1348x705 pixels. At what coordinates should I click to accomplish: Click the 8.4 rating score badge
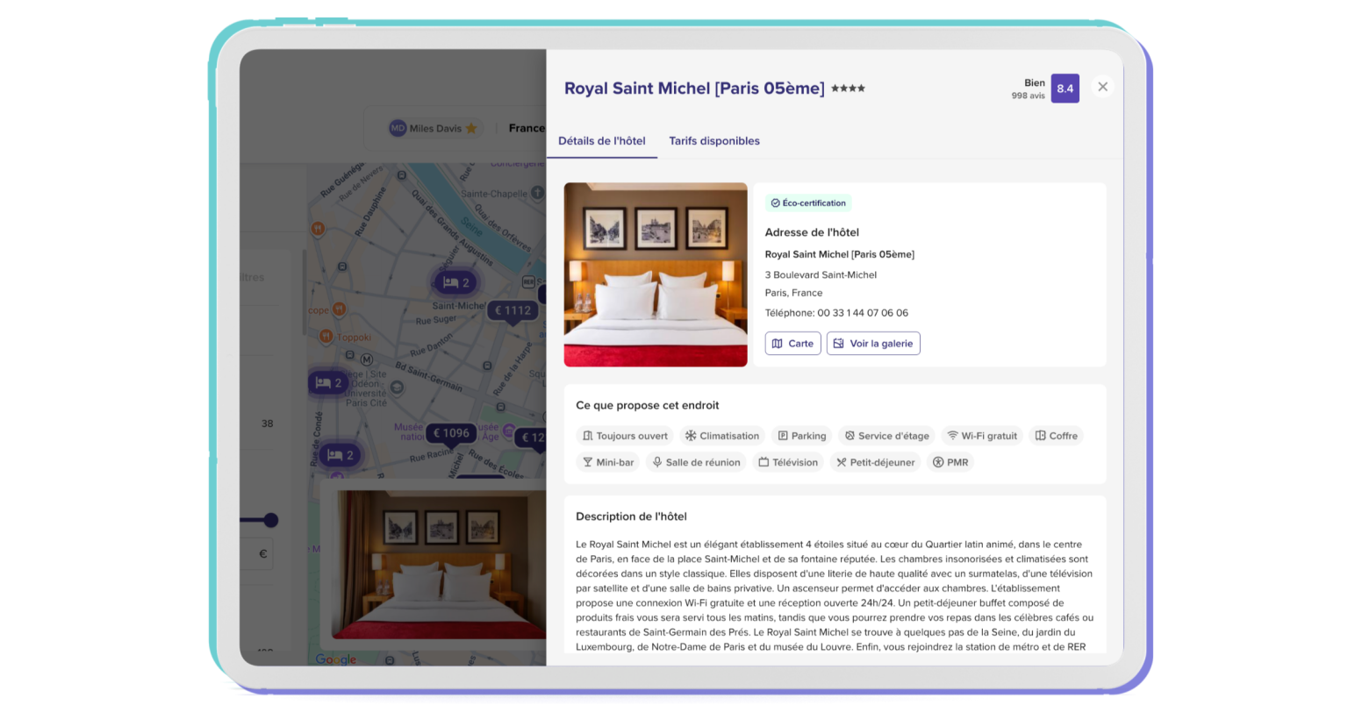pyautogui.click(x=1065, y=89)
